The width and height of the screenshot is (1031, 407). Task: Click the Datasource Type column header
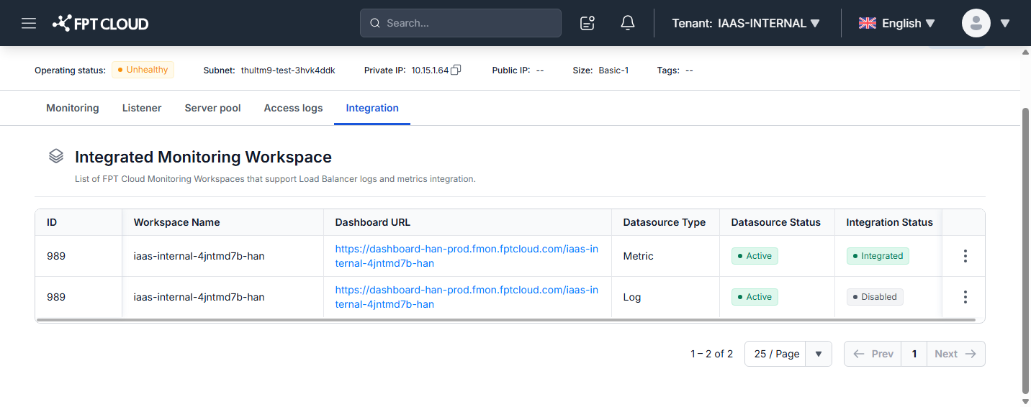664,222
